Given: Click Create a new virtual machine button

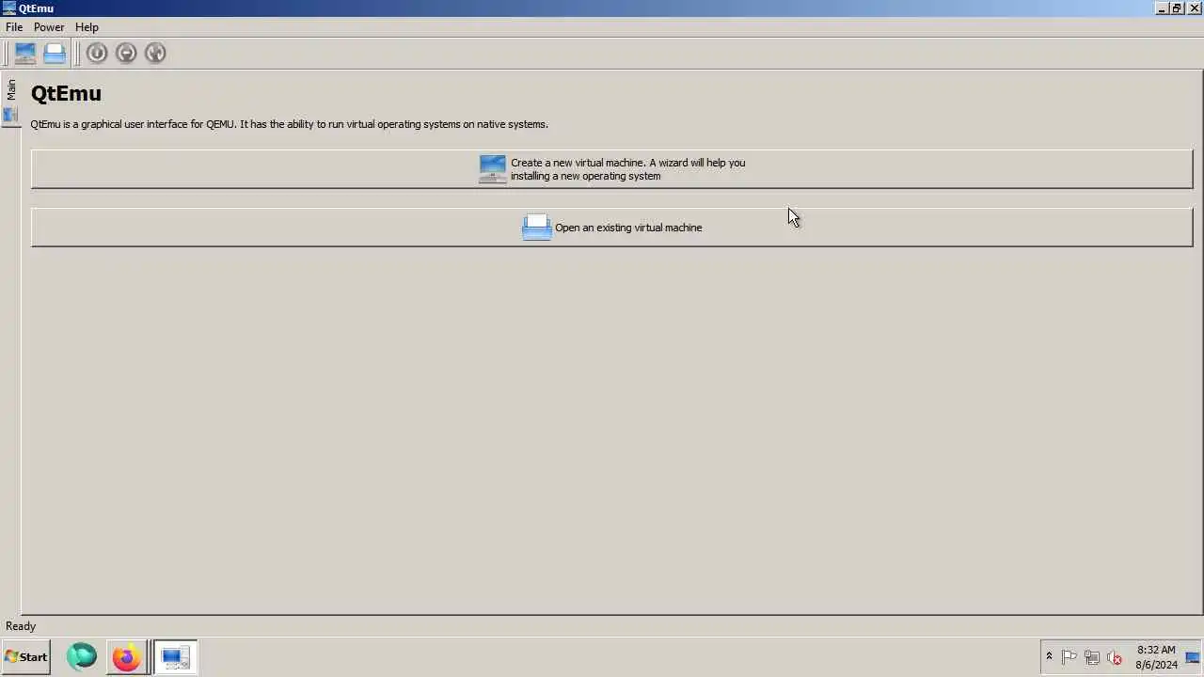Looking at the screenshot, I should click(x=611, y=169).
